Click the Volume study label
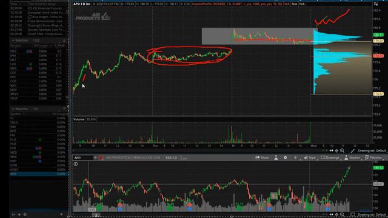This screenshot has width=388, height=218. pyautogui.click(x=79, y=119)
